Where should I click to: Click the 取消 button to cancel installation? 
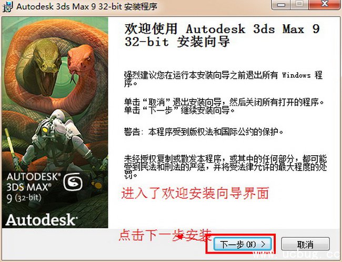click(305, 244)
